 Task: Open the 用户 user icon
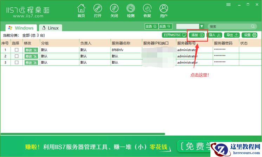pos(164,11)
